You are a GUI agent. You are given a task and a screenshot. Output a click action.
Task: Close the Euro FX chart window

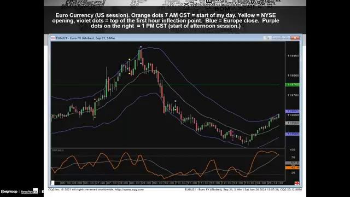pos(295,38)
